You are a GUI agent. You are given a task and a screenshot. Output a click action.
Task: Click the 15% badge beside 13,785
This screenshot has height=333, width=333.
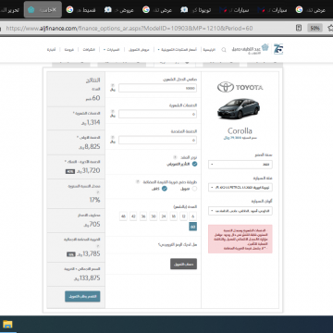point(71,254)
